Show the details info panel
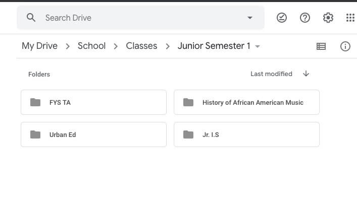This screenshot has height=205, width=357. click(x=345, y=46)
